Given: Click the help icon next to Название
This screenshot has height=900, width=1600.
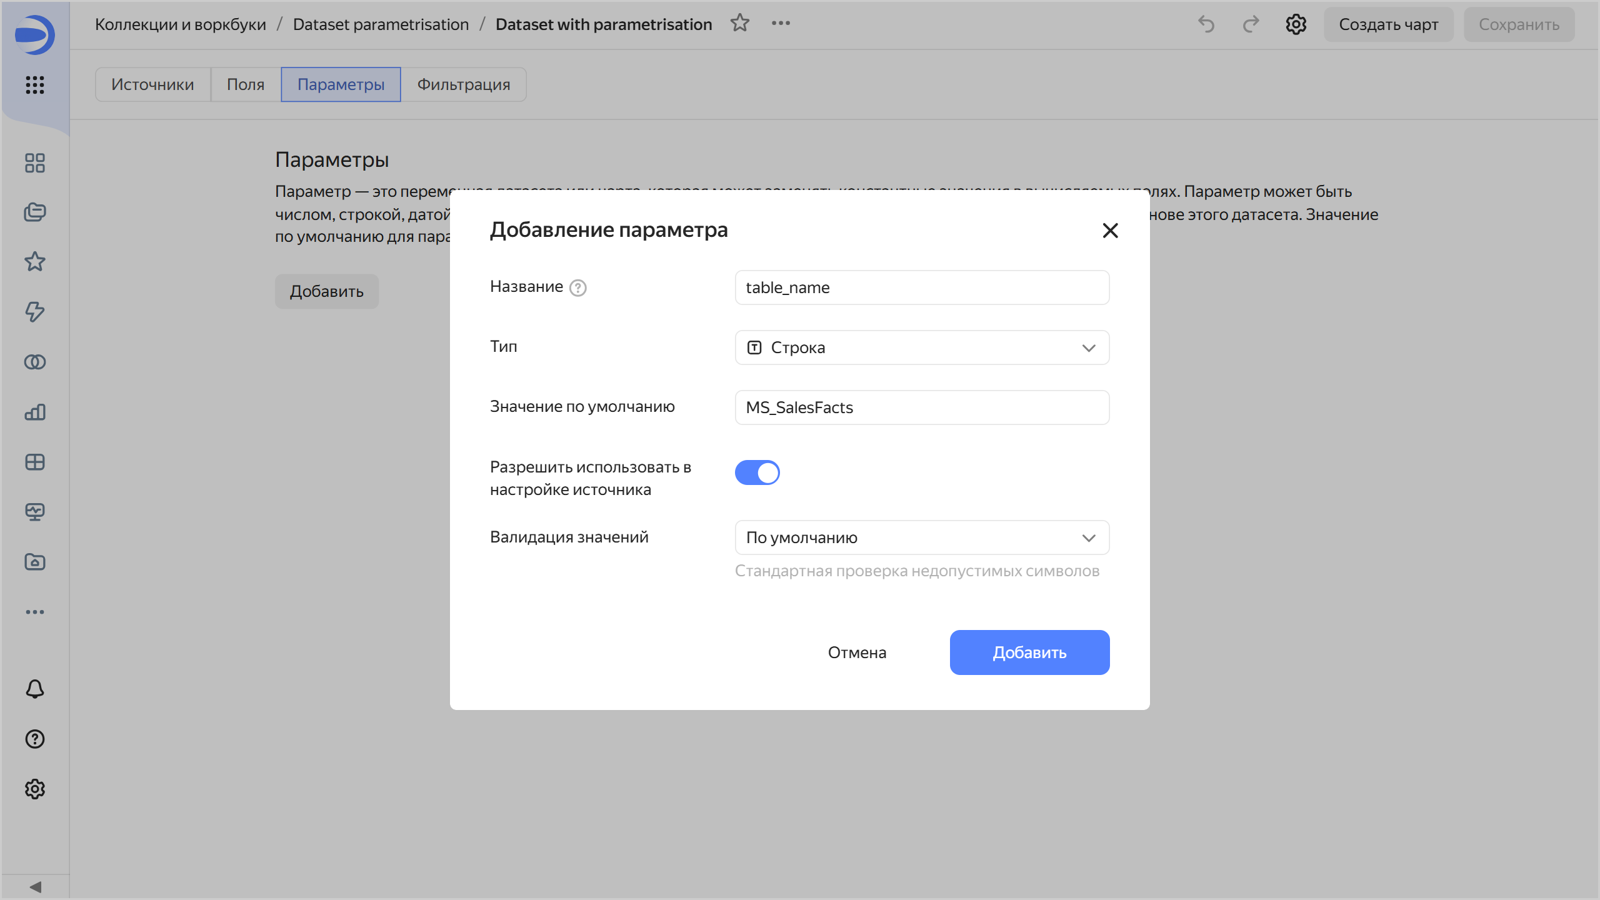Looking at the screenshot, I should click(x=578, y=288).
